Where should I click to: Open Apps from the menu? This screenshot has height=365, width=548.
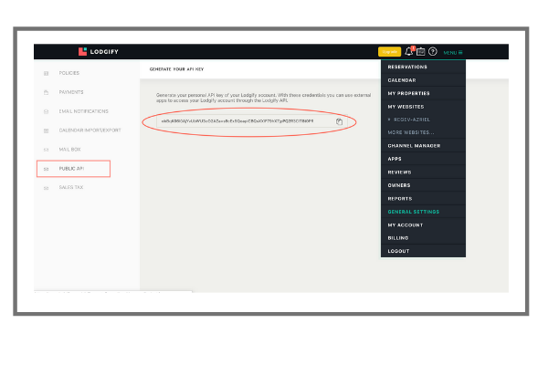[423, 159]
